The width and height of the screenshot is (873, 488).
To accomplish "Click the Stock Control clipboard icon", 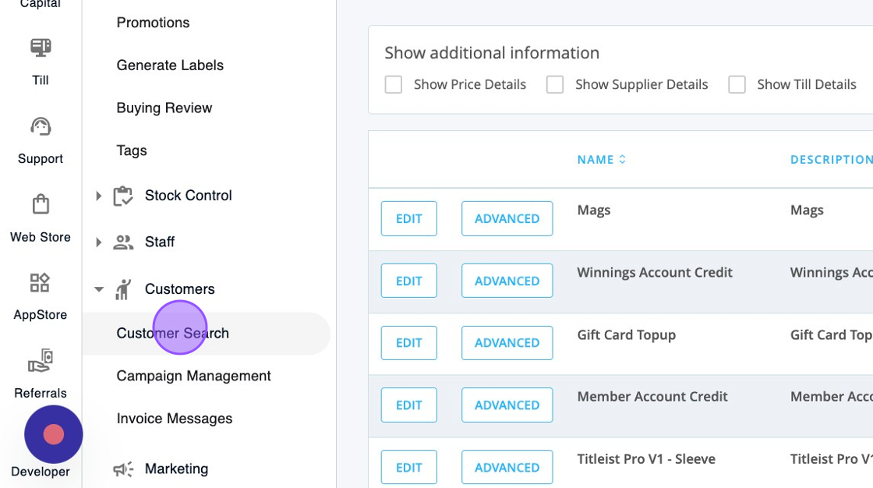I will [x=123, y=196].
